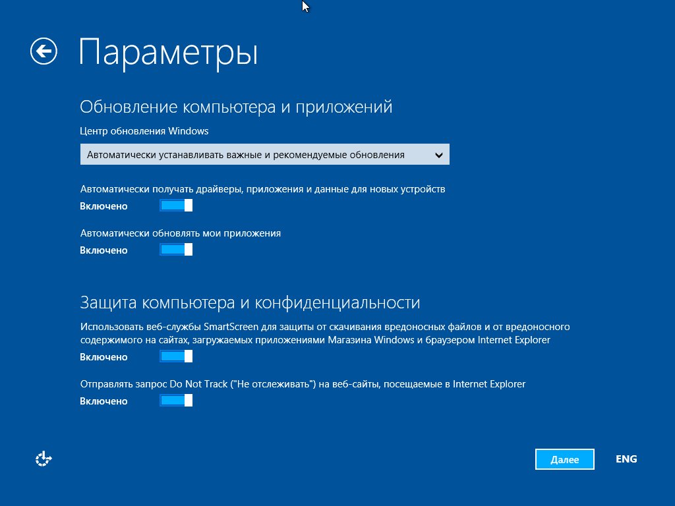
Task: Switch input language via ENG indicator
Action: pyautogui.click(x=626, y=459)
